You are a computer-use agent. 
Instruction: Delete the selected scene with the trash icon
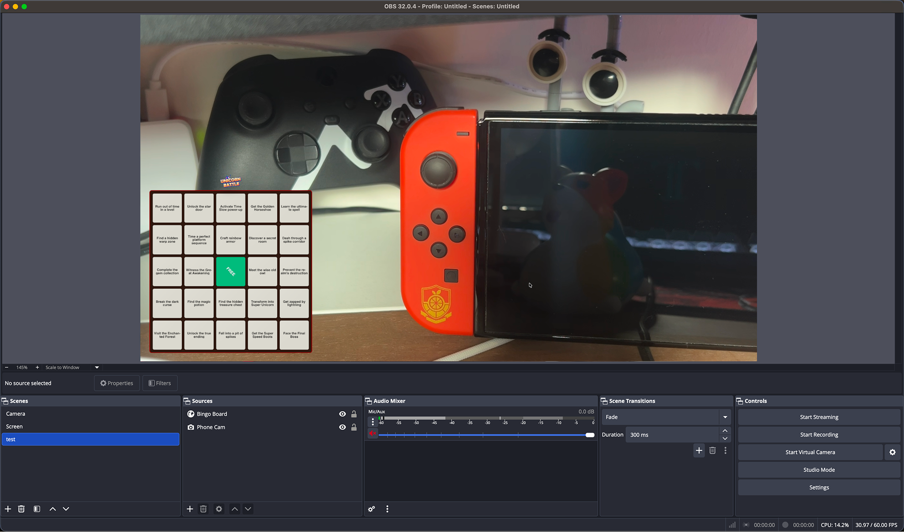21,509
